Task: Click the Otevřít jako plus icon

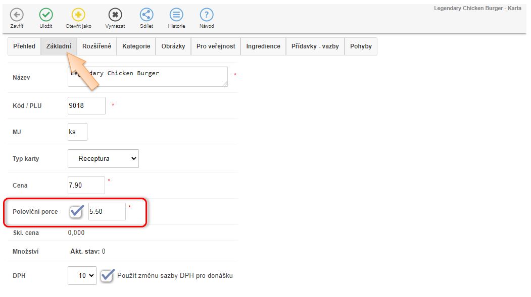Action: click(78, 15)
